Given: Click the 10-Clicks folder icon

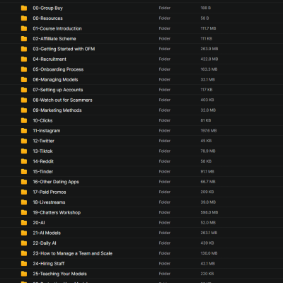Looking at the screenshot, I should (24, 120).
